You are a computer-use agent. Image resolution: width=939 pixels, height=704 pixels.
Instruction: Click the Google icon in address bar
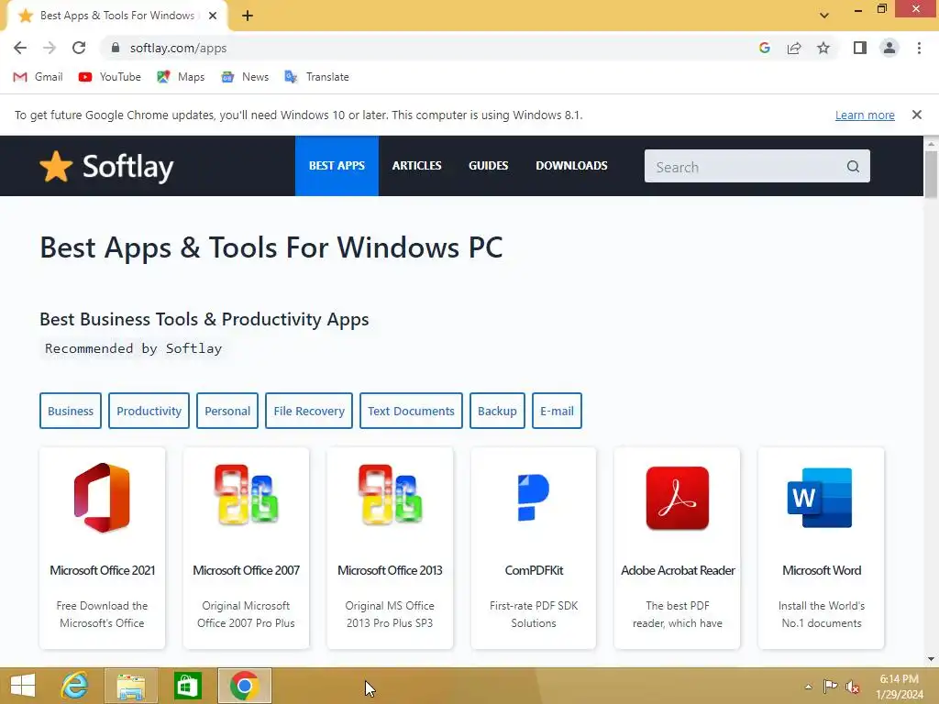[x=764, y=48]
